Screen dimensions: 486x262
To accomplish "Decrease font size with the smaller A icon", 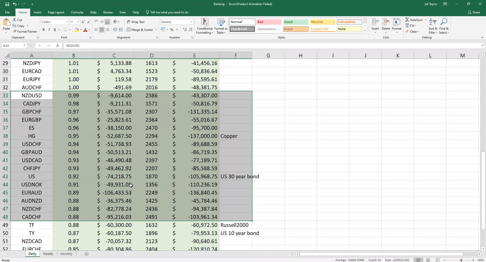I will coord(88,22).
